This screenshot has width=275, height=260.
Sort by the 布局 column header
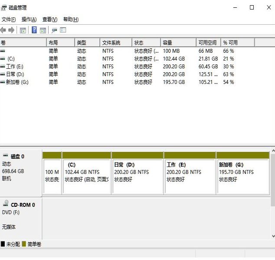pyautogui.click(x=61, y=42)
